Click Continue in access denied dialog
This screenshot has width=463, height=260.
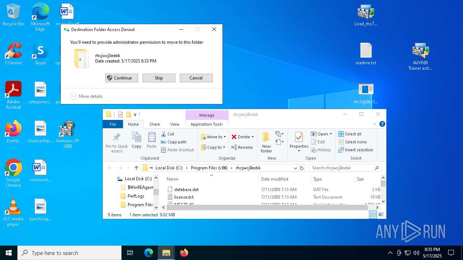[x=122, y=78]
